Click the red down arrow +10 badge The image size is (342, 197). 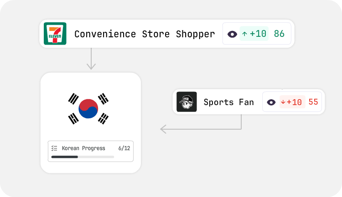click(x=292, y=102)
